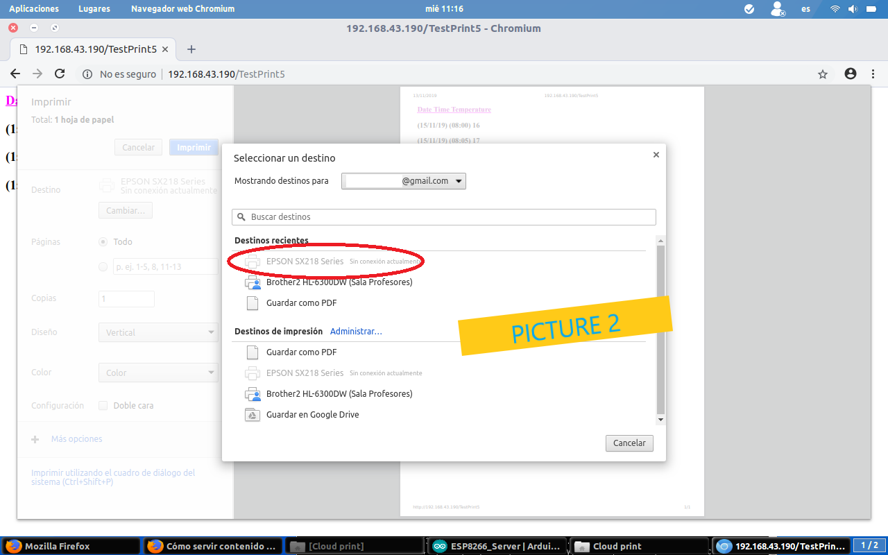Viewport: 888px width, 555px height.
Task: Click the clock mié 11:16
Action: click(444, 9)
